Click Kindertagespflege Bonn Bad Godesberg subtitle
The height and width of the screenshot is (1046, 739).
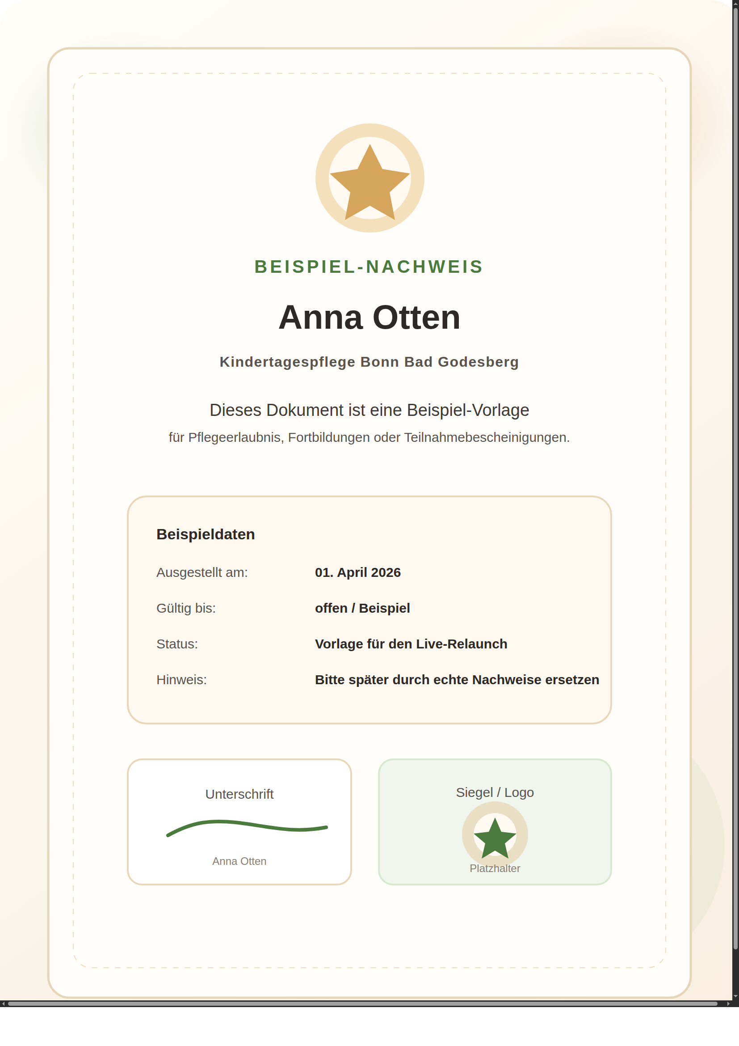(369, 362)
